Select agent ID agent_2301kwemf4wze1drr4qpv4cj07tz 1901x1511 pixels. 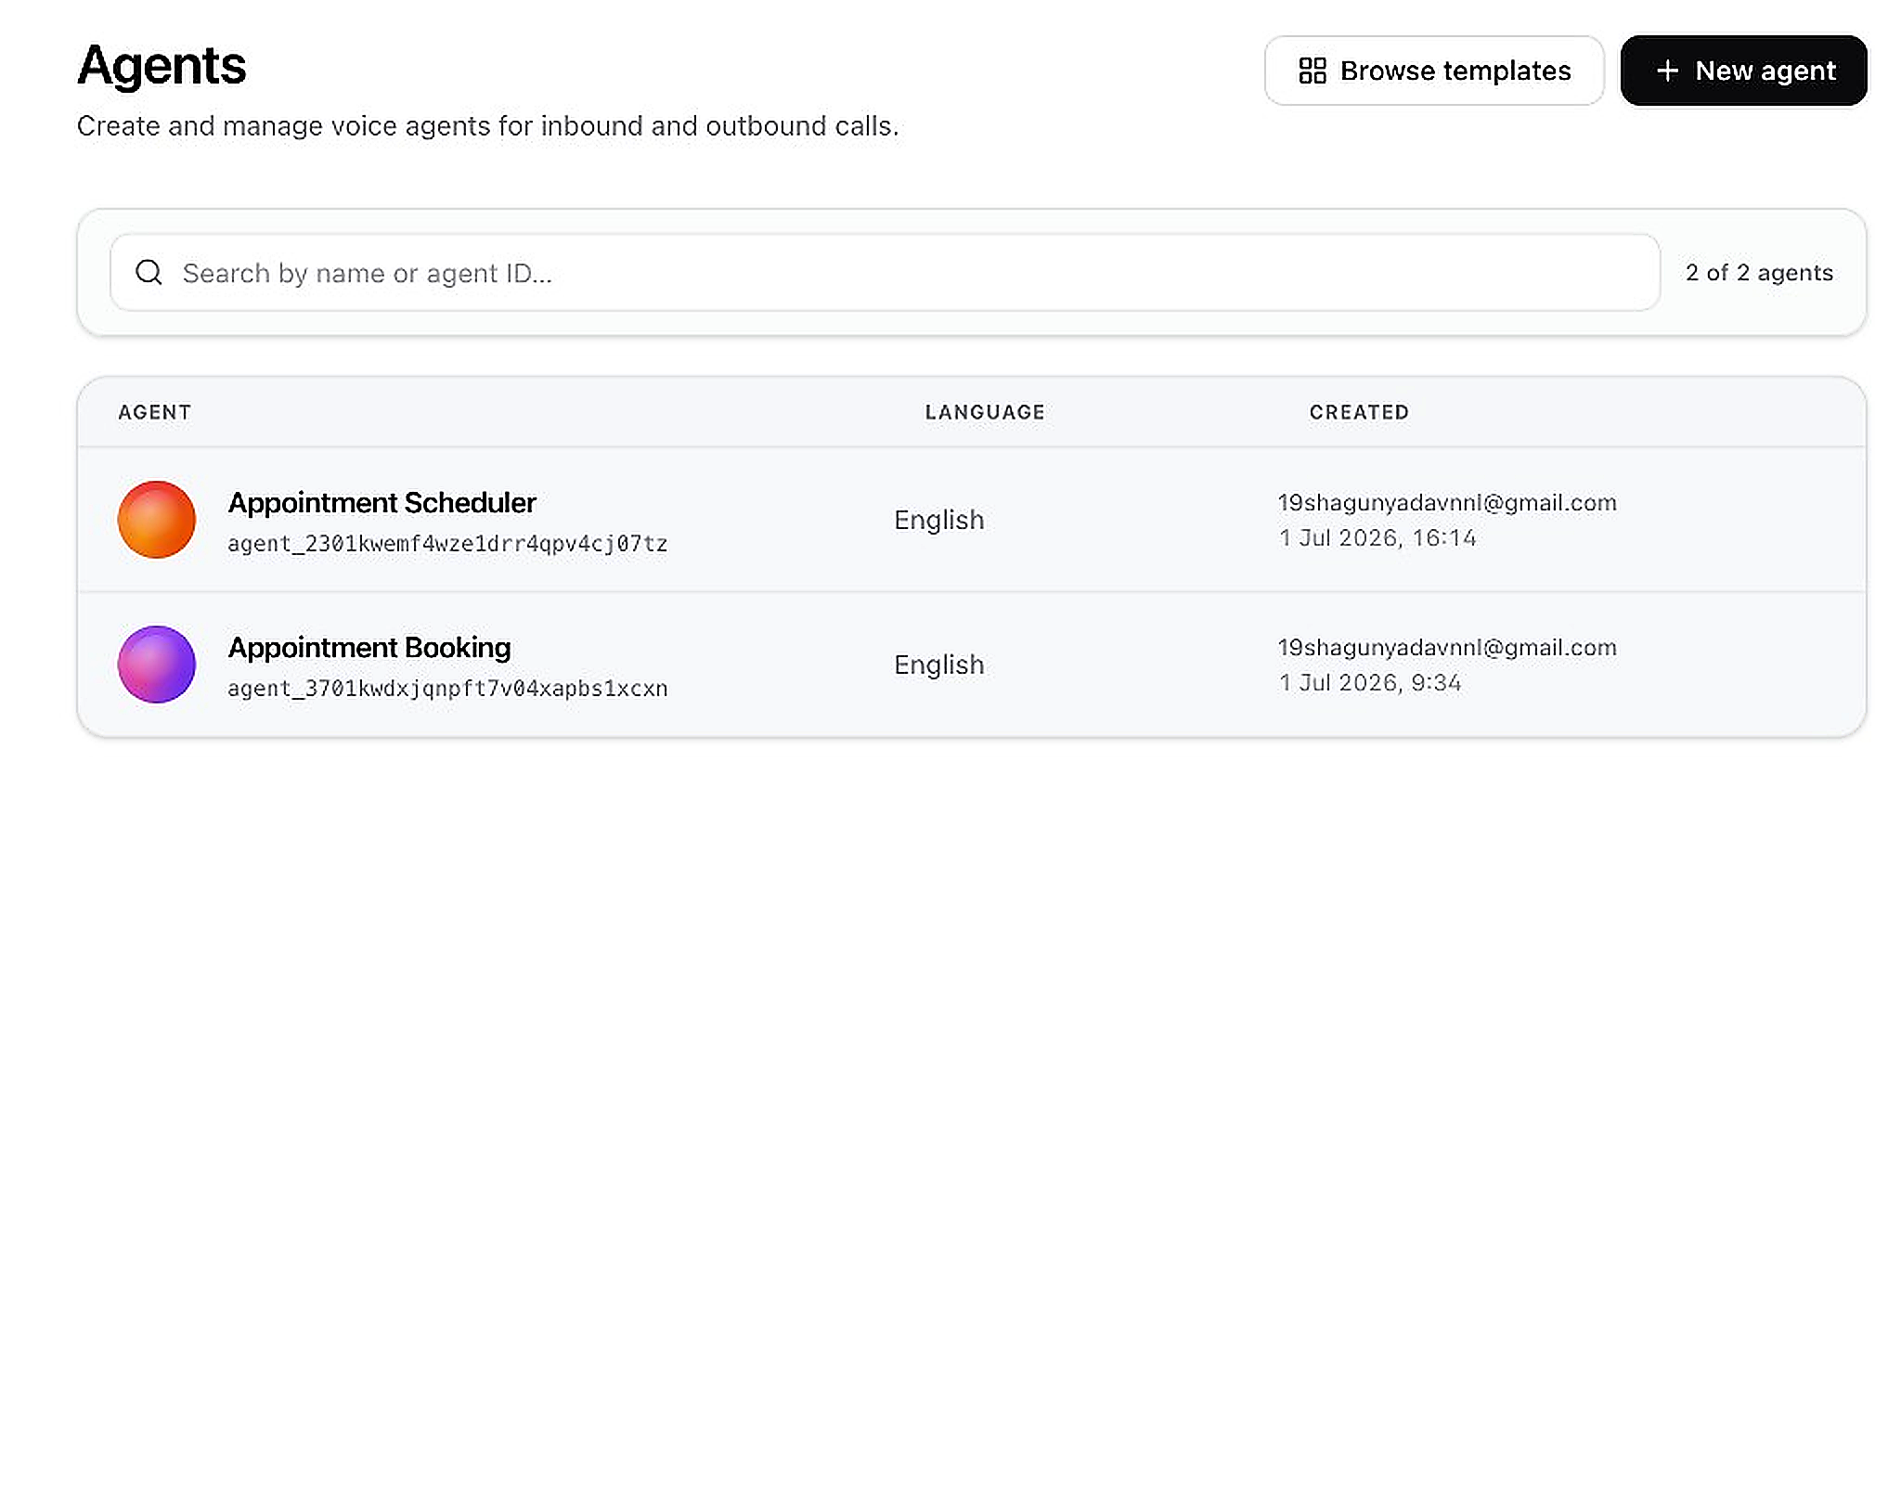pos(447,544)
